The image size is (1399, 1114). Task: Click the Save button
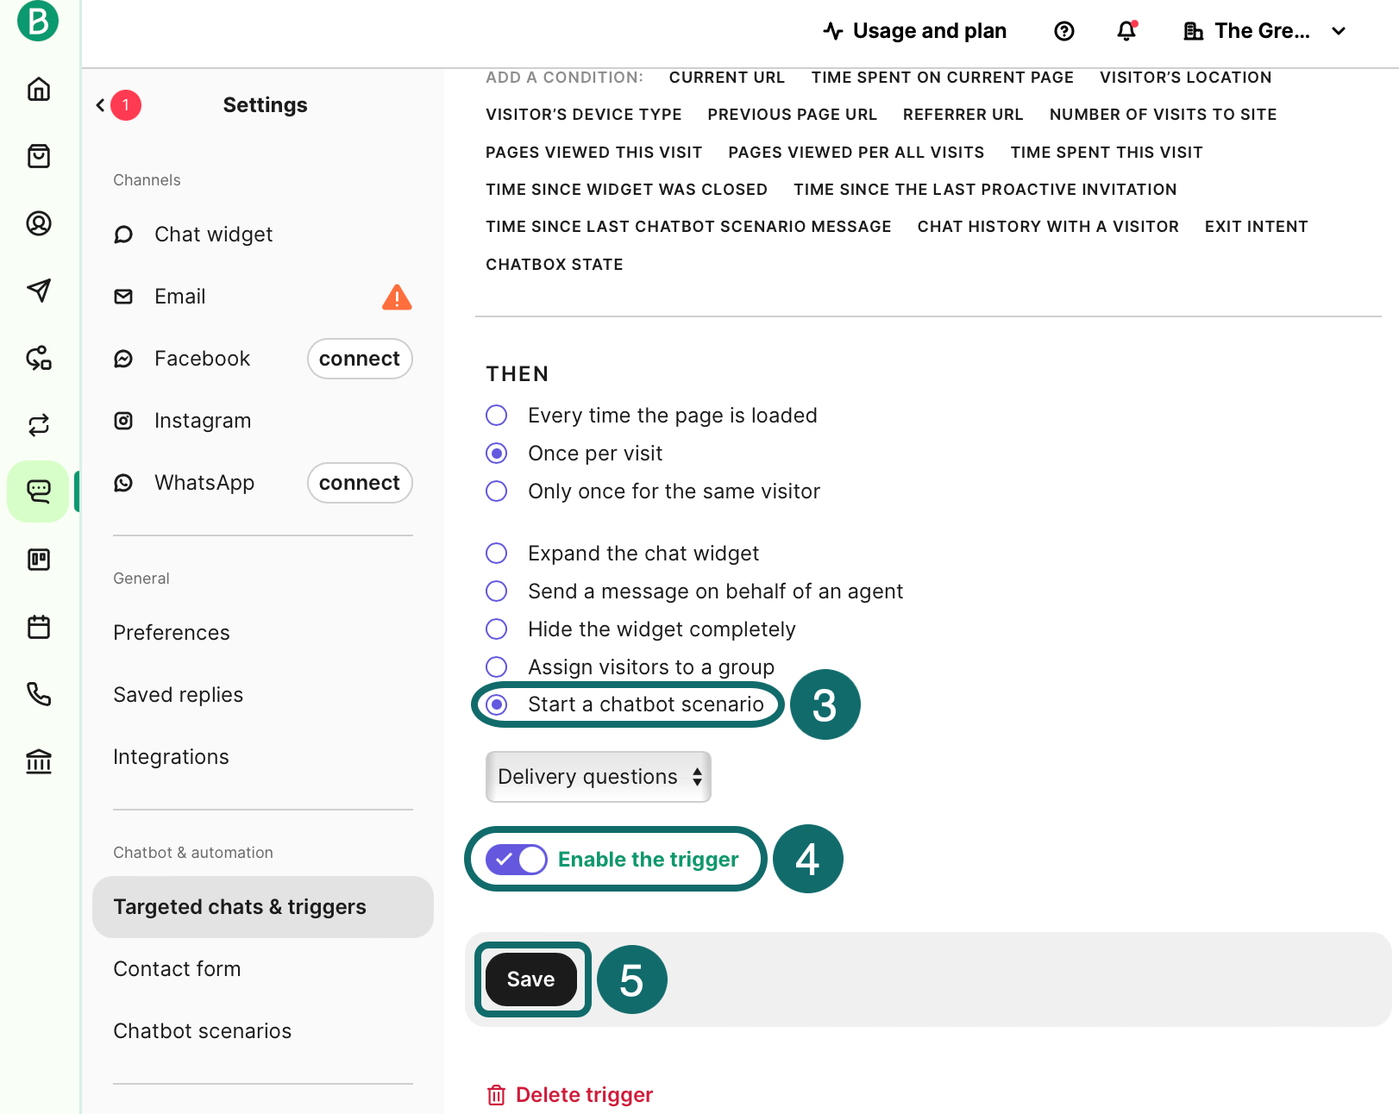click(x=530, y=979)
